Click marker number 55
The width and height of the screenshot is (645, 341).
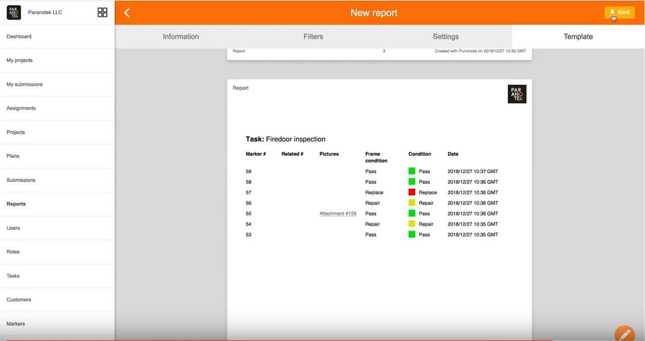pyautogui.click(x=248, y=214)
